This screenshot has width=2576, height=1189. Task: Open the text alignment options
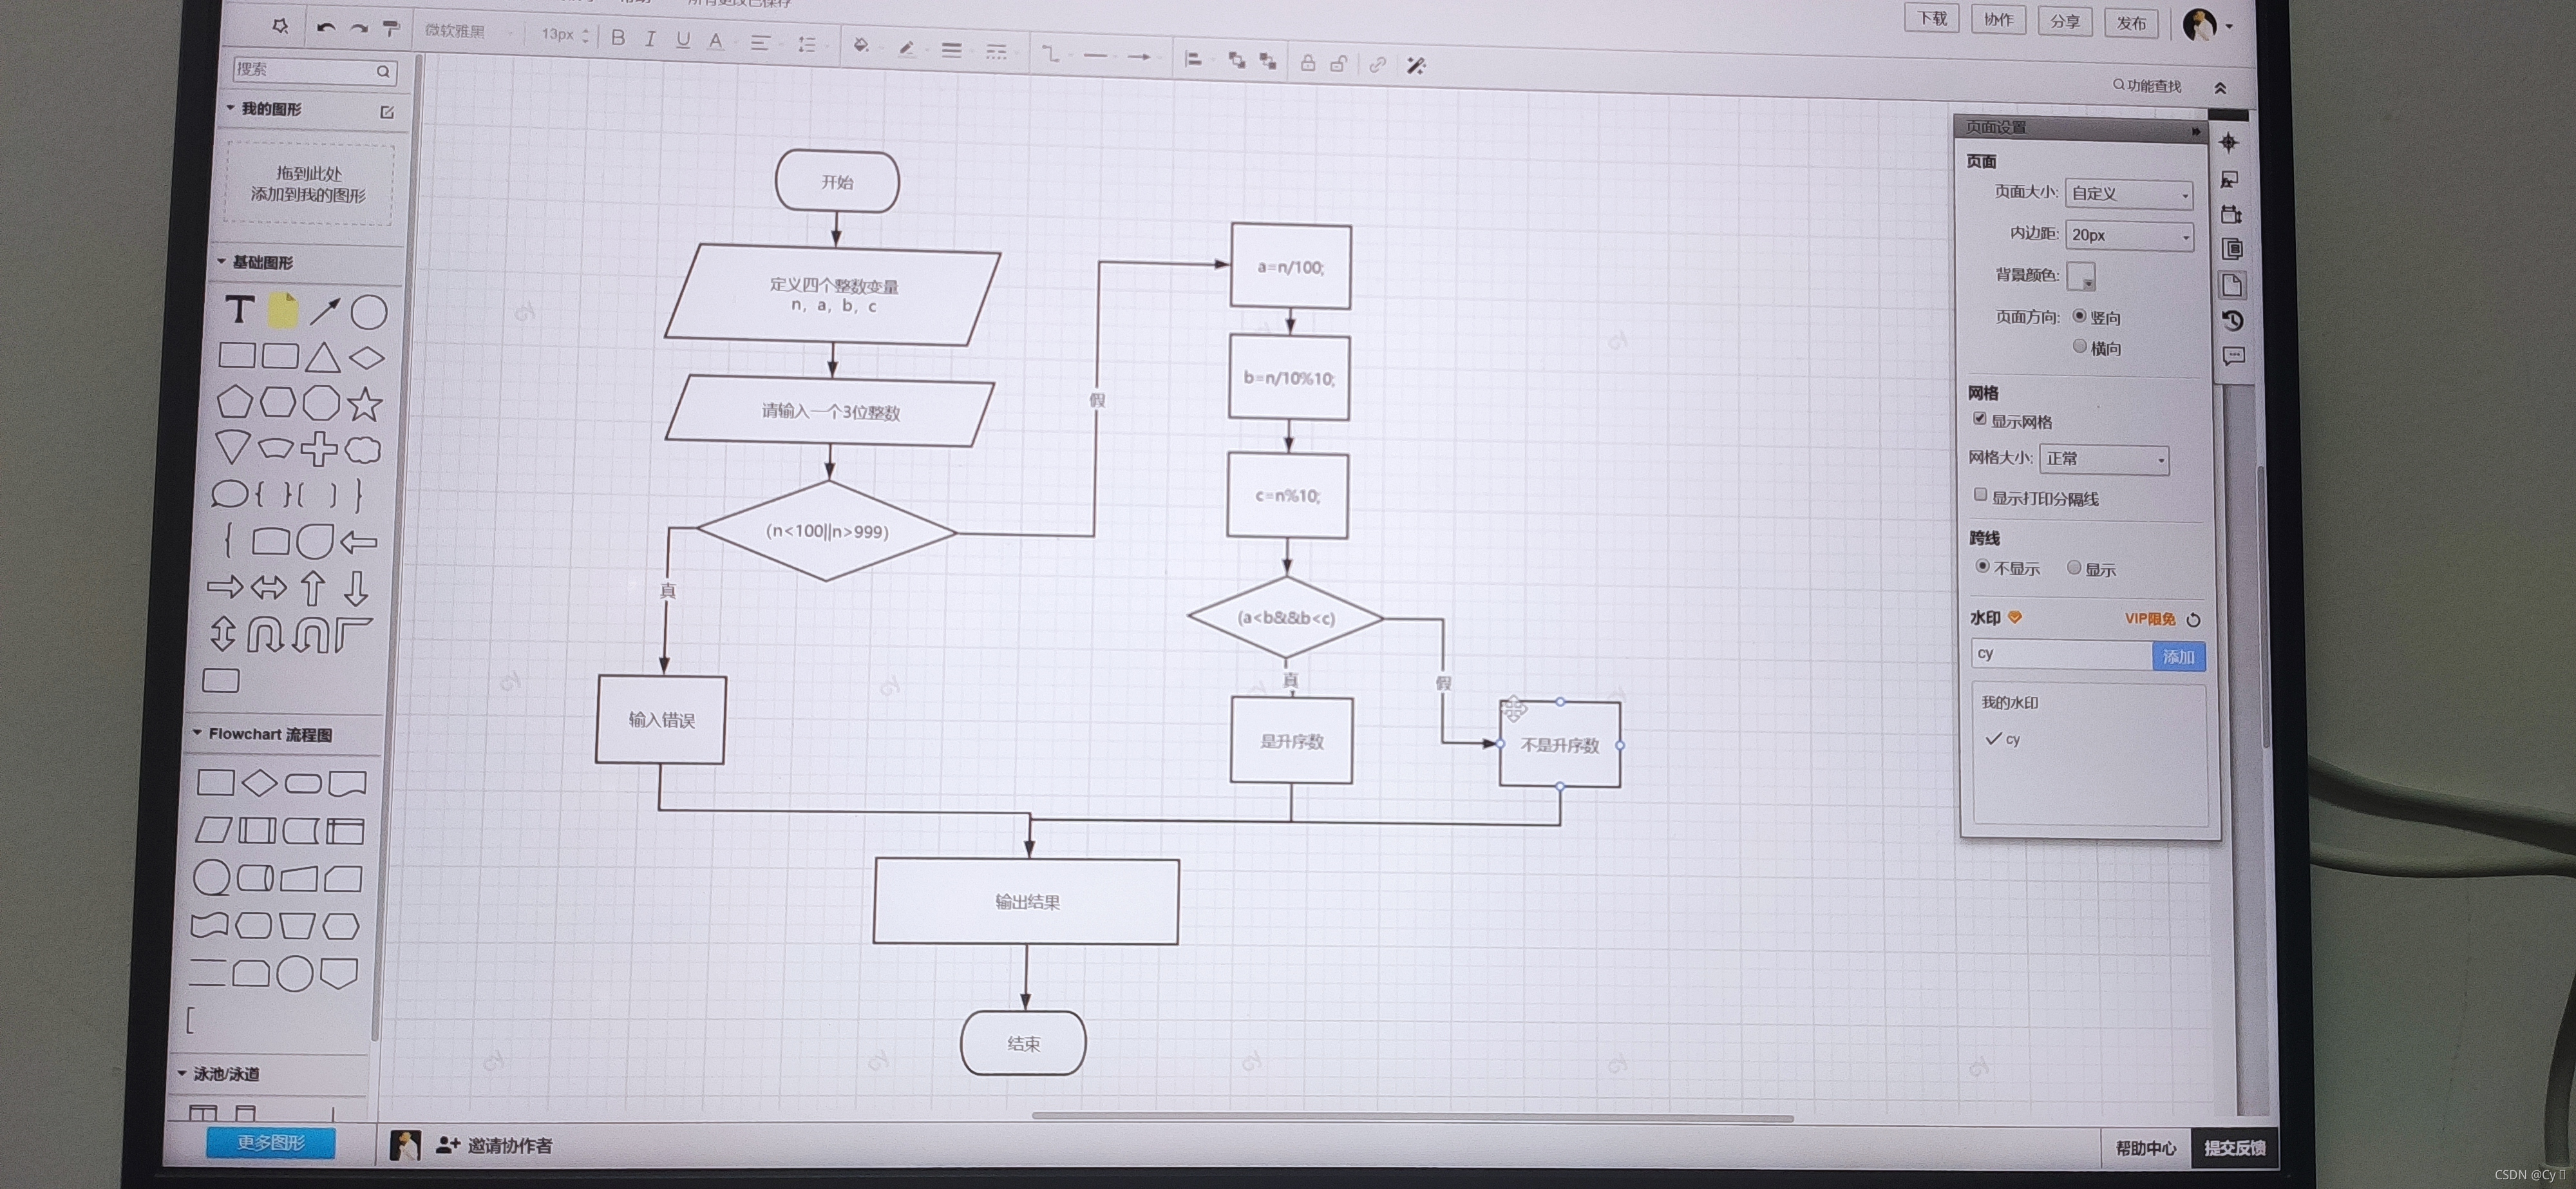pyautogui.click(x=760, y=43)
